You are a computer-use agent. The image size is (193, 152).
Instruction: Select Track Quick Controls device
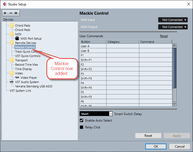click(28, 52)
